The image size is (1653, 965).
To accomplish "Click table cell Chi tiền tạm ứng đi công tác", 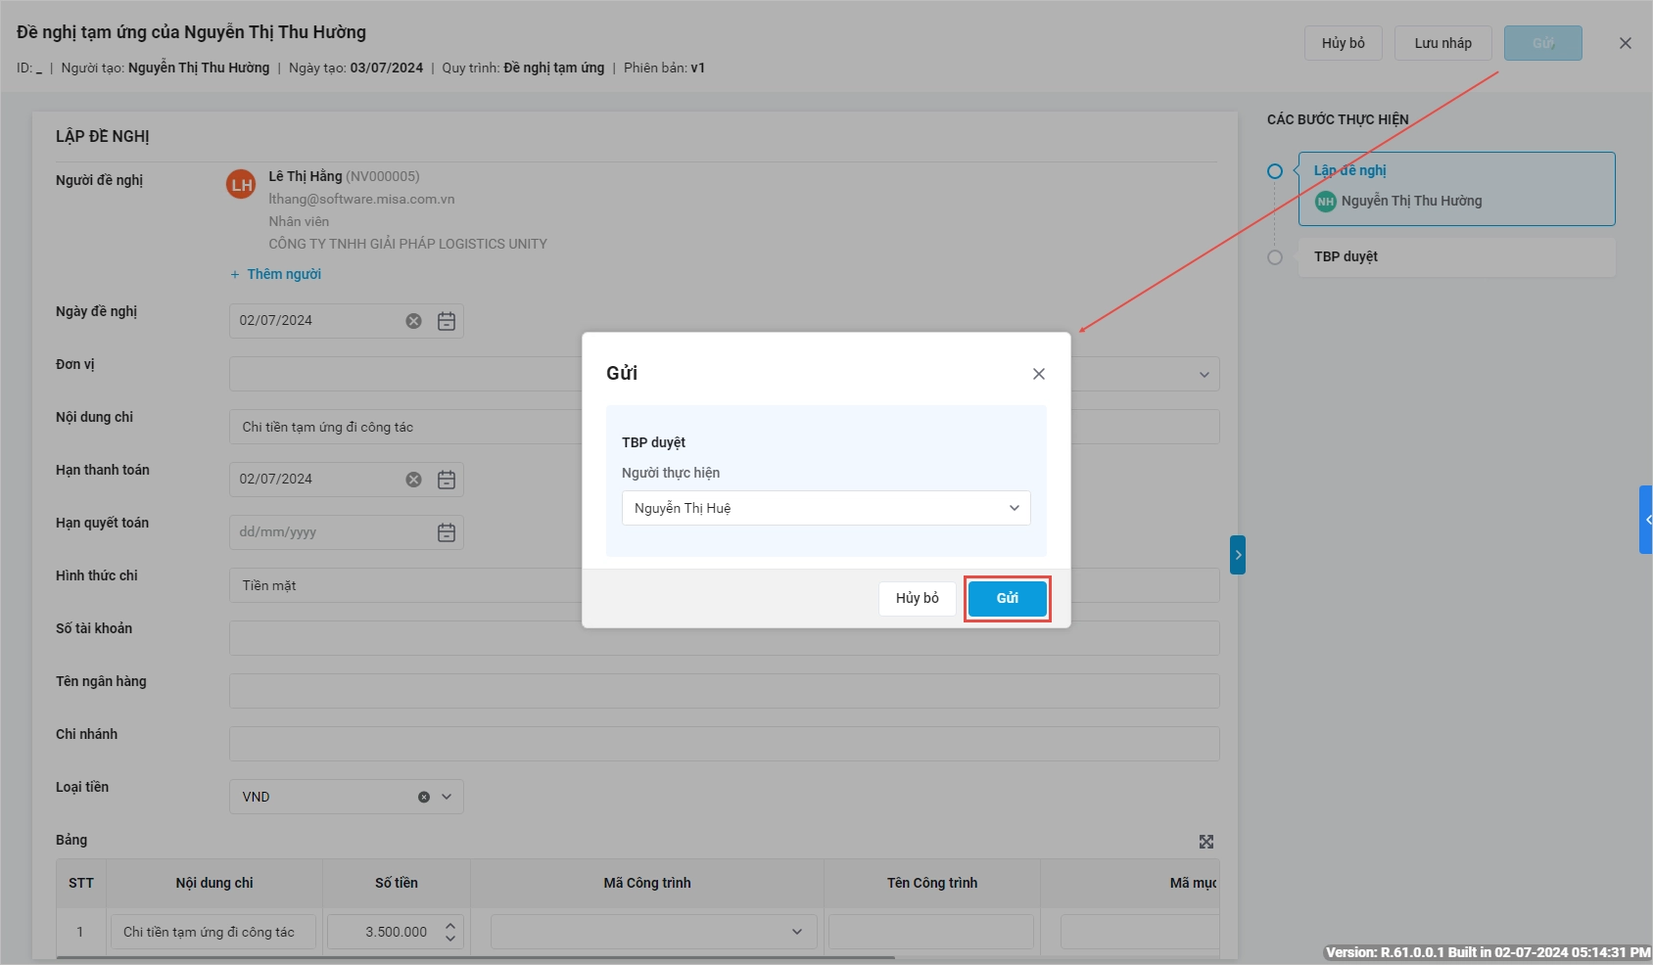I will 213,932.
